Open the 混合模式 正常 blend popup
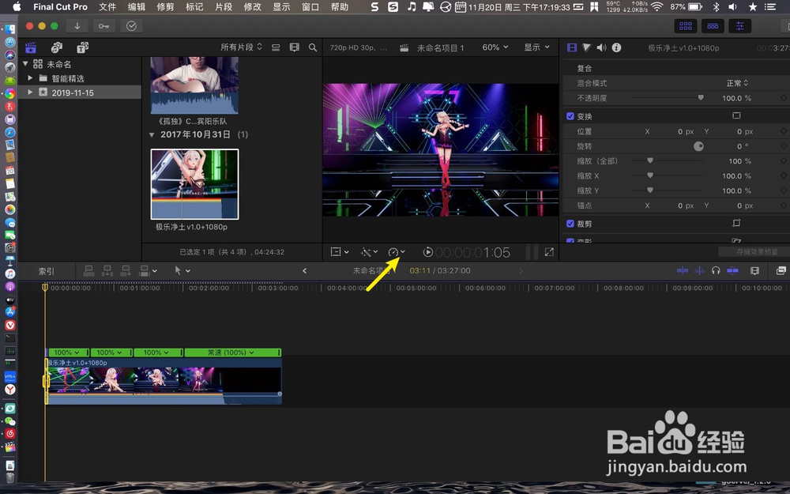The width and height of the screenshot is (790, 494). [738, 83]
